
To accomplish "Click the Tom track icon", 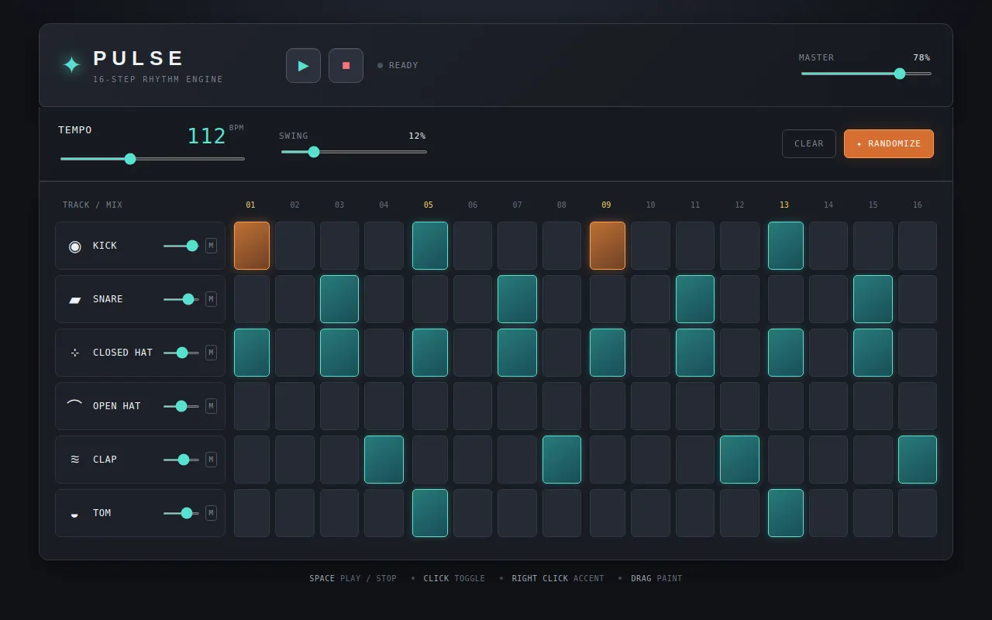I will (x=75, y=514).
